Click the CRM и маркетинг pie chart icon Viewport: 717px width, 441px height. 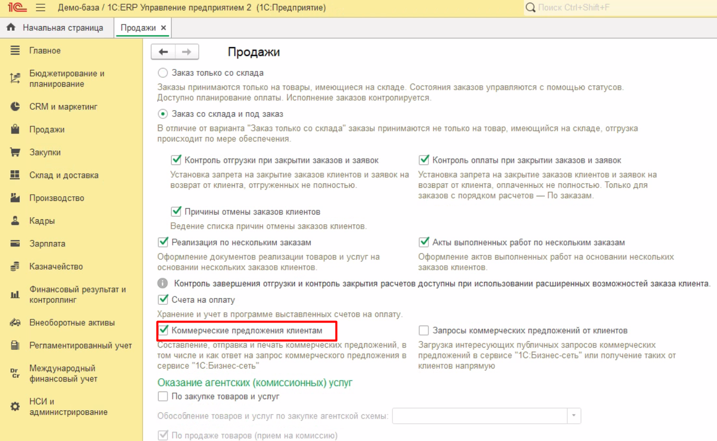click(x=15, y=106)
